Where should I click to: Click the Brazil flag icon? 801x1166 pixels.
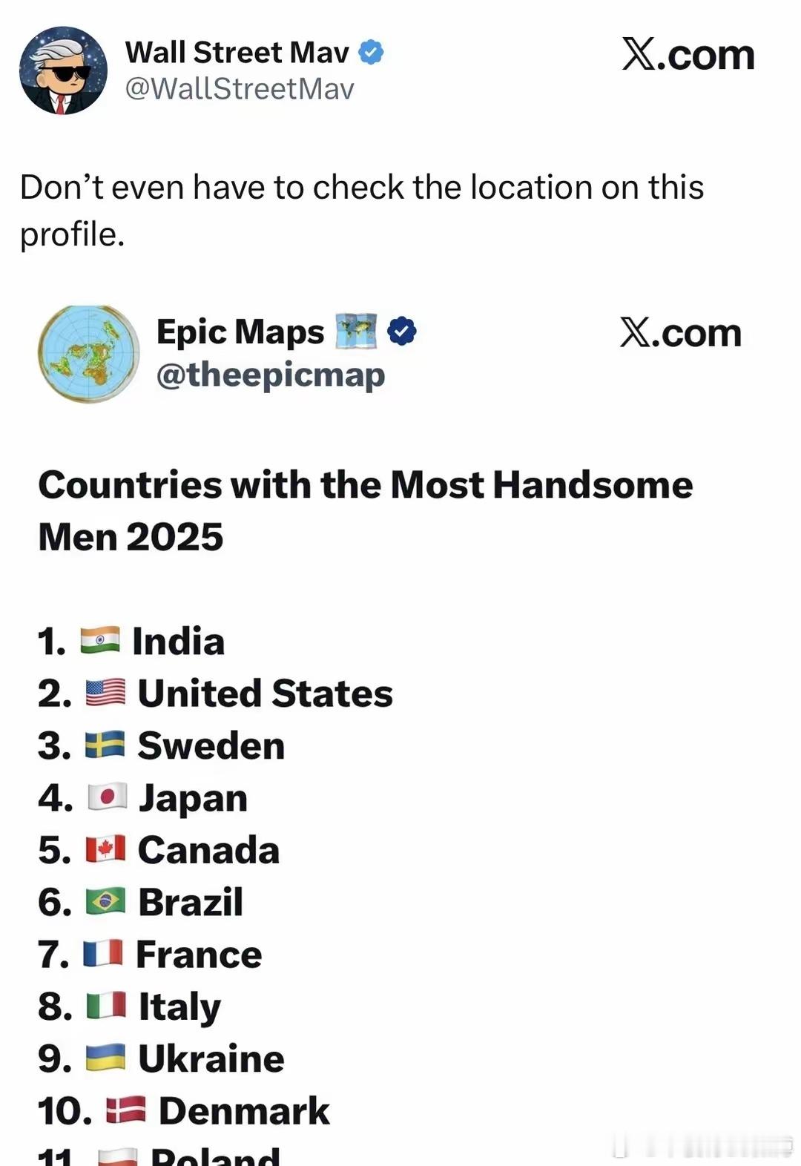coord(105,902)
